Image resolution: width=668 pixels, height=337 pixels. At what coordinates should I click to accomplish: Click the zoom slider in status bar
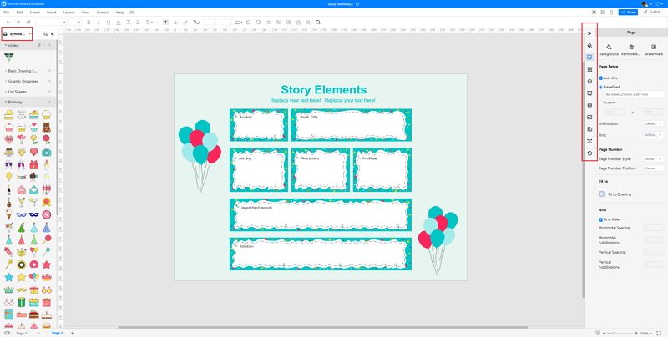point(621,333)
